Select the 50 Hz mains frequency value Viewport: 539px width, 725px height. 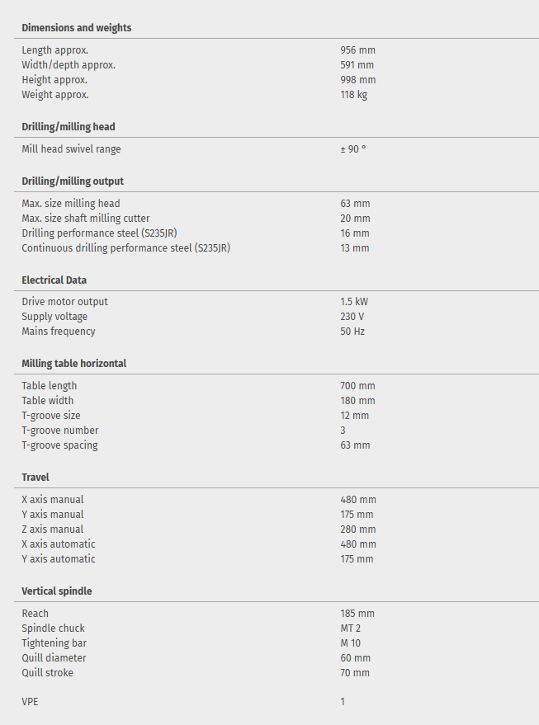click(352, 332)
